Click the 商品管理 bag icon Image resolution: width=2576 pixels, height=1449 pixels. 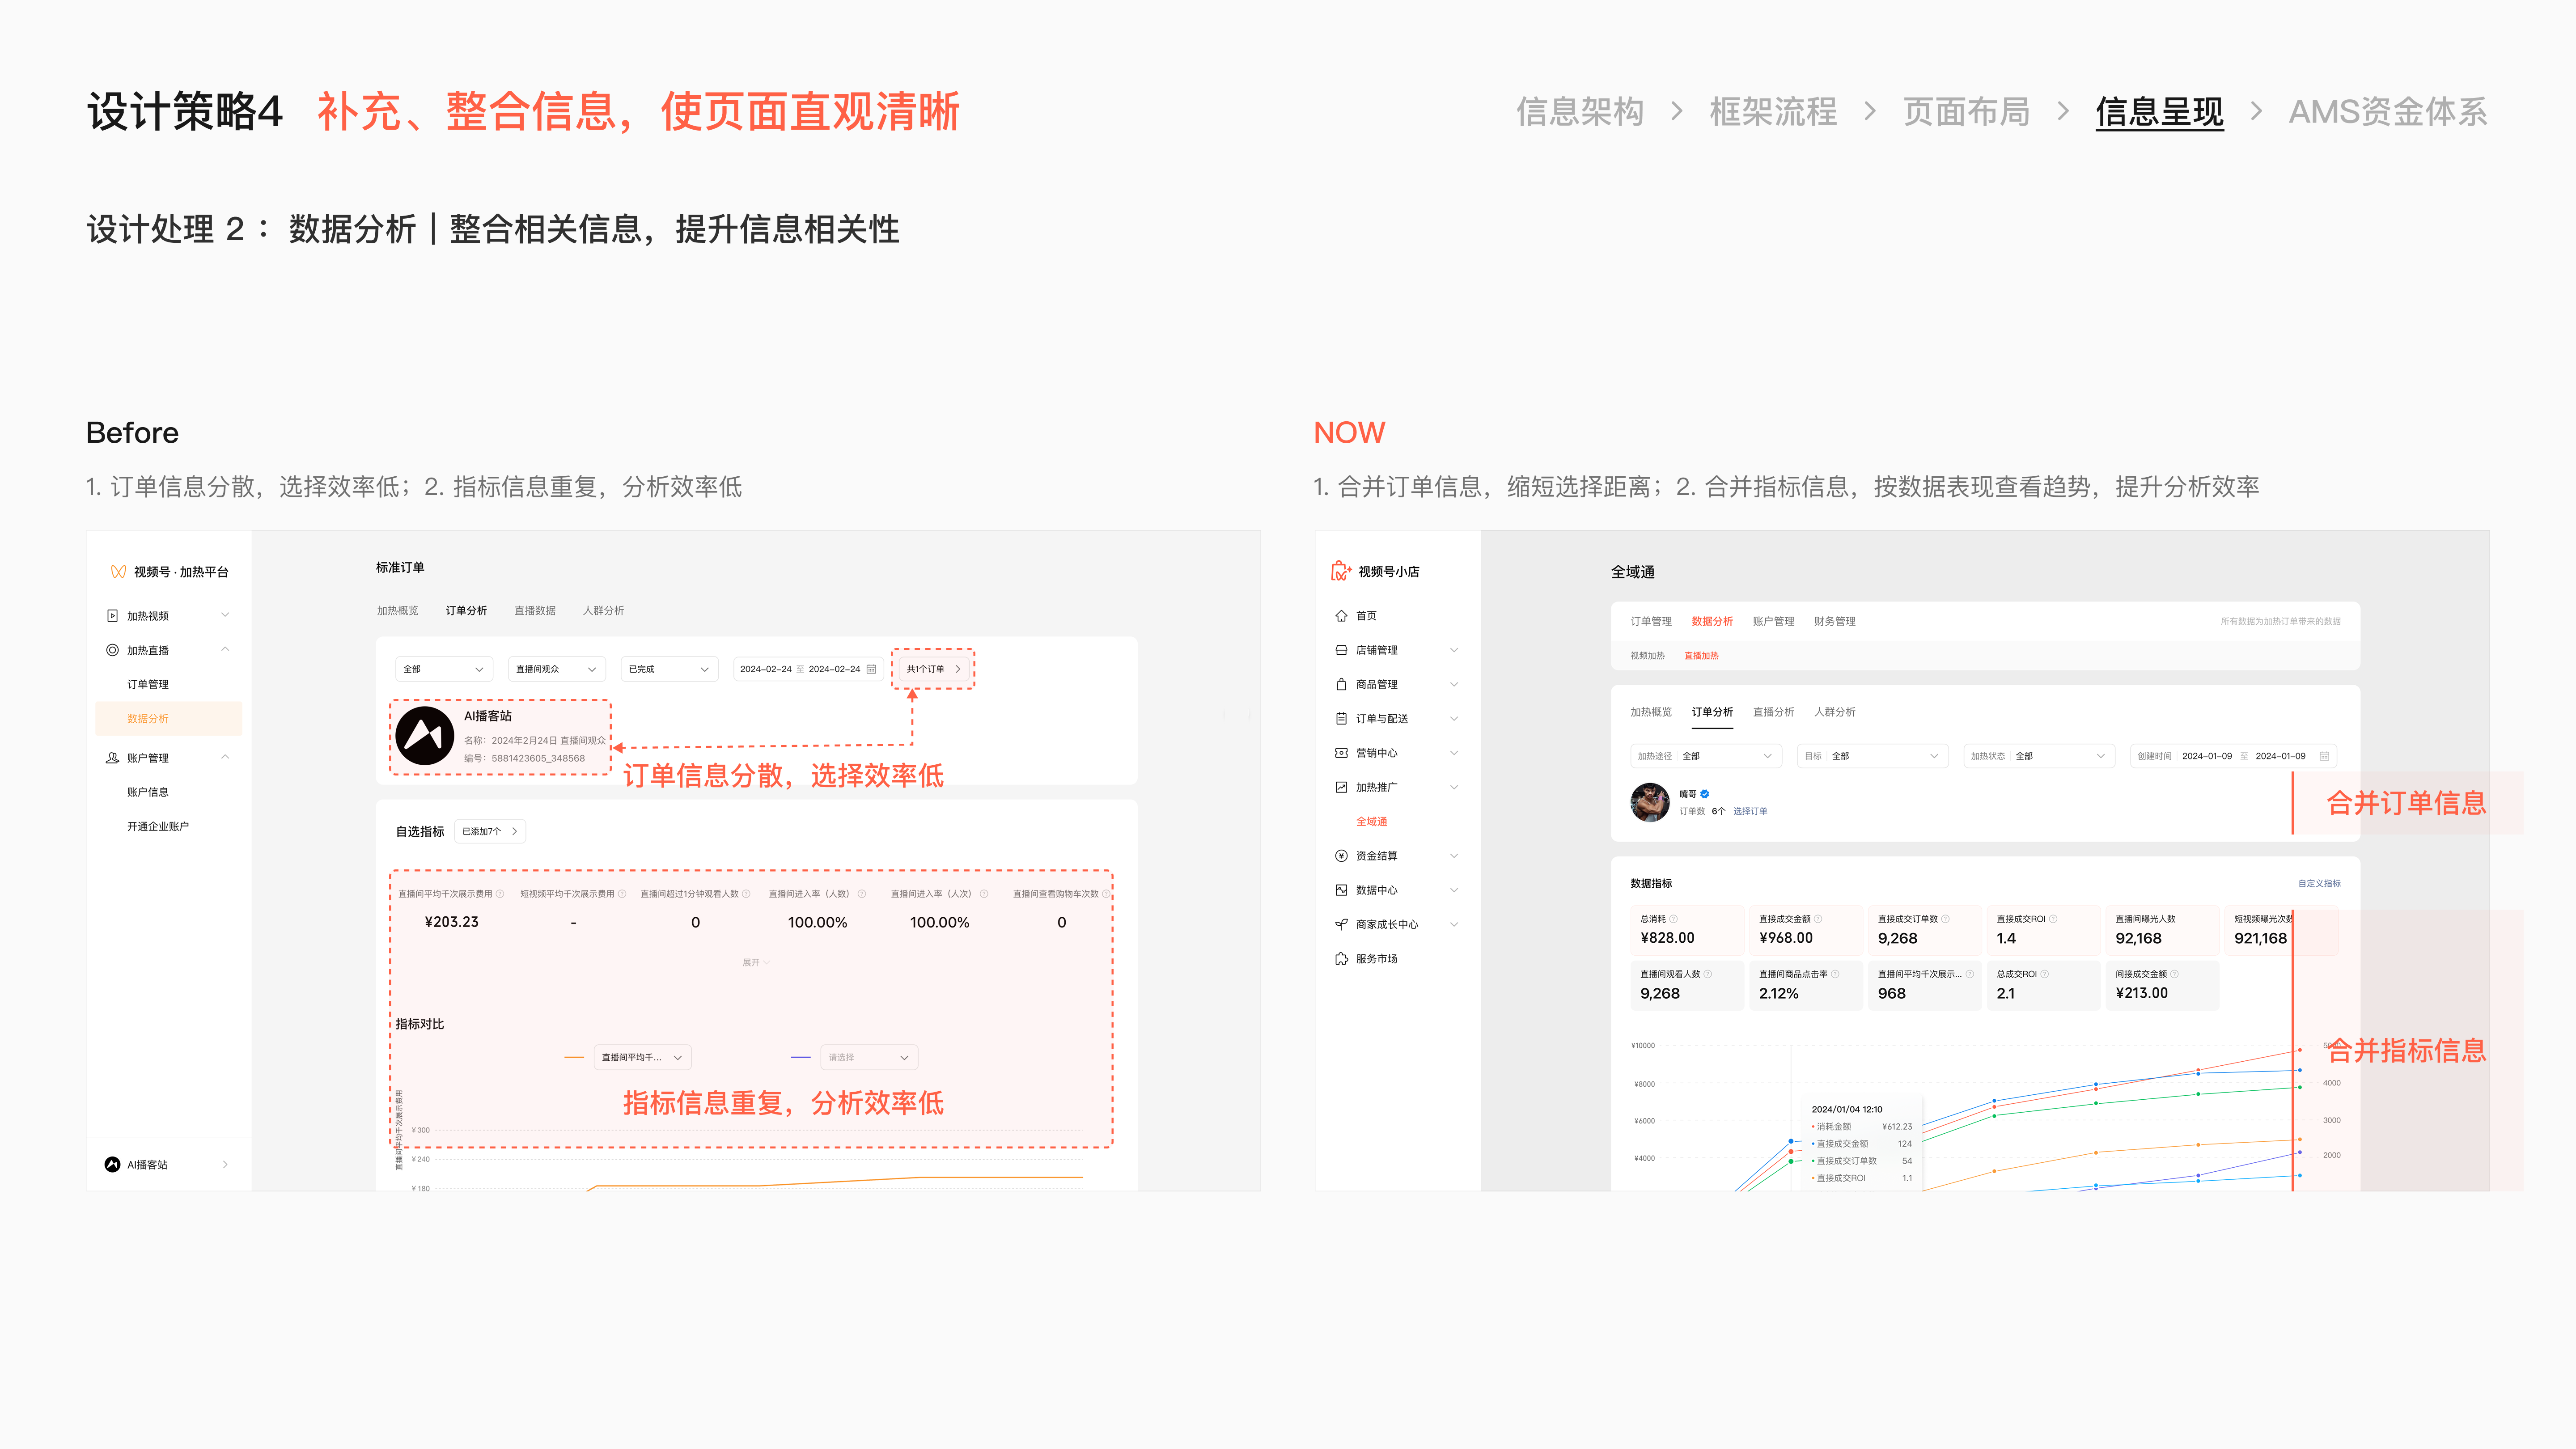tap(1341, 684)
